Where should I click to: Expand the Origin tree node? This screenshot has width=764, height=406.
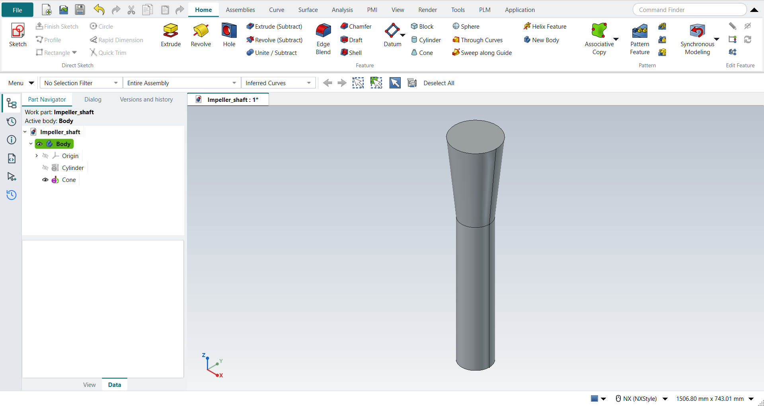[37, 156]
